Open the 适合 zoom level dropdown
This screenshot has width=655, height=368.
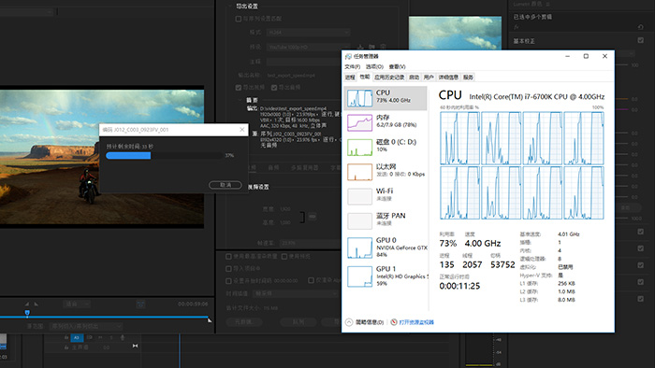[x=76, y=304]
